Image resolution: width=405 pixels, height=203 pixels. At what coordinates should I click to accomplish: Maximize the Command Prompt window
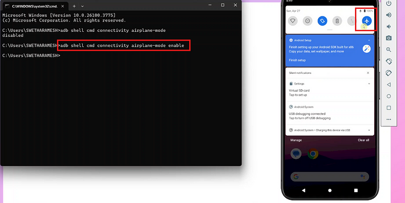coord(223,5)
